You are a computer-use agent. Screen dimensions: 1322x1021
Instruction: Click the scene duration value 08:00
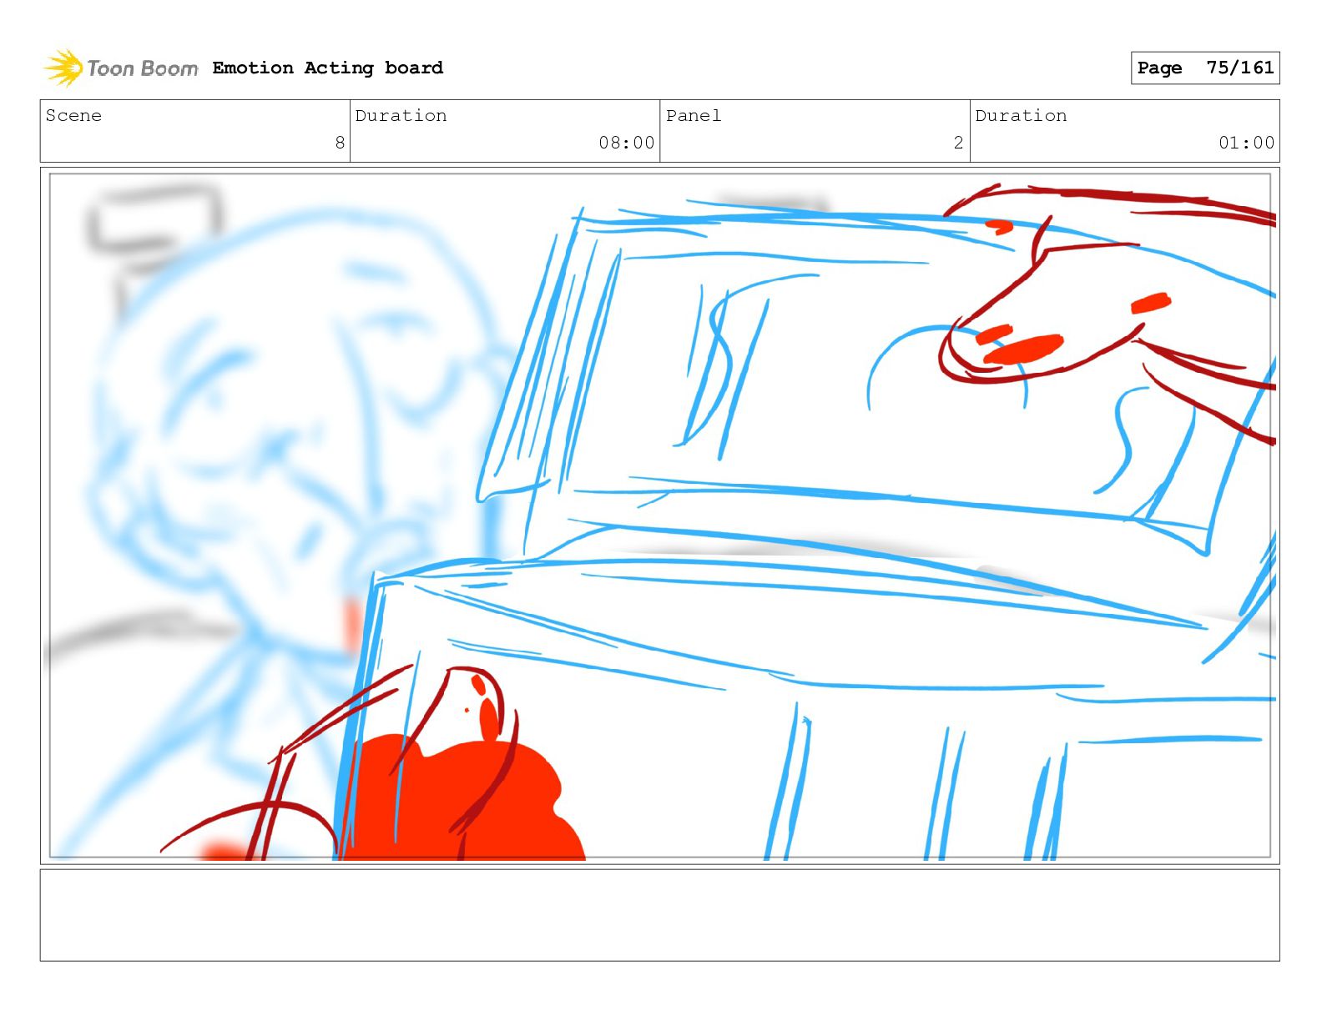pos(626,143)
